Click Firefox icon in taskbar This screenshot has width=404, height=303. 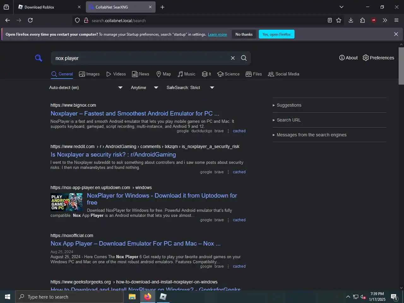pos(147,297)
